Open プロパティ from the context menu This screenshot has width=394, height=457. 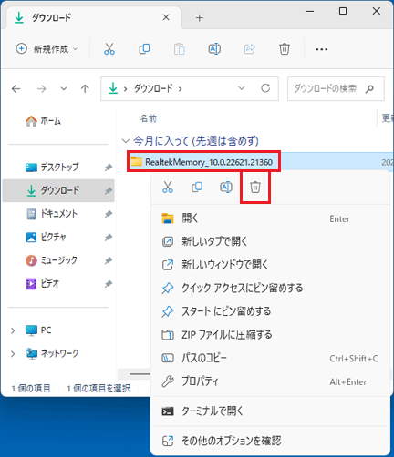pos(270,381)
